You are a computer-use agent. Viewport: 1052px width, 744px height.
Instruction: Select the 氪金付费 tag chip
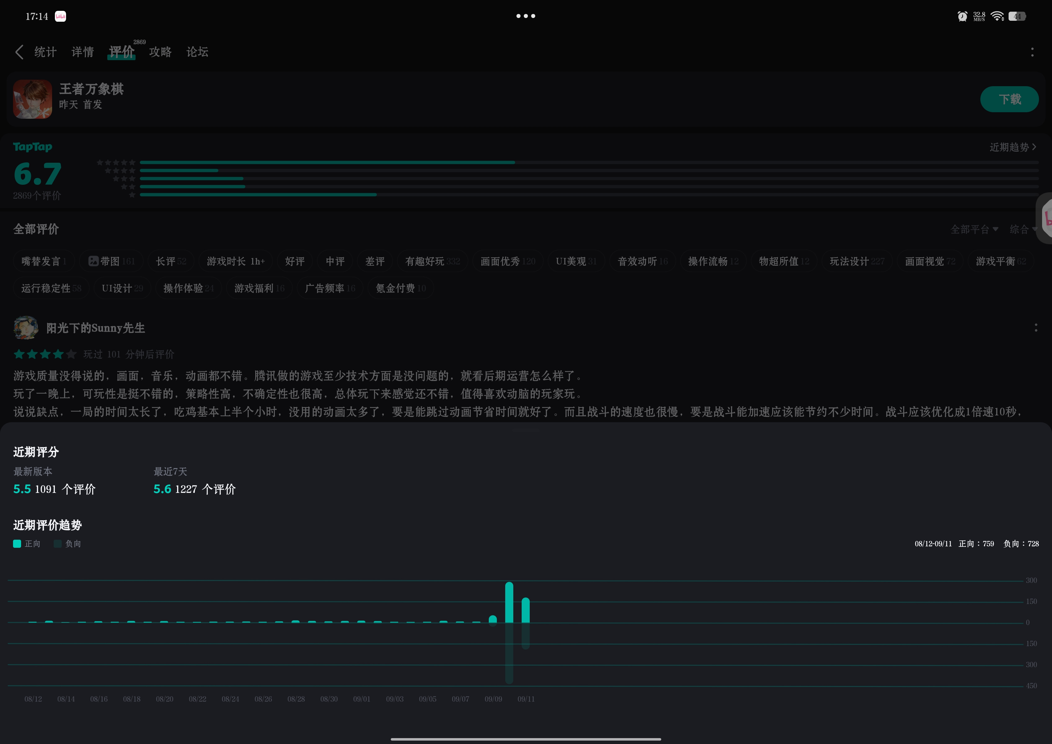click(x=401, y=288)
